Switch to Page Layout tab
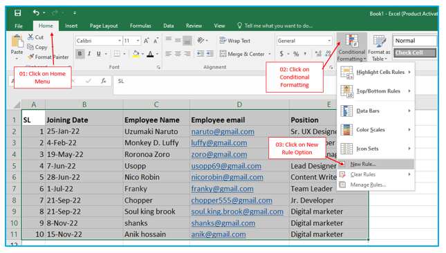The width and height of the screenshot is (446, 253). [104, 26]
